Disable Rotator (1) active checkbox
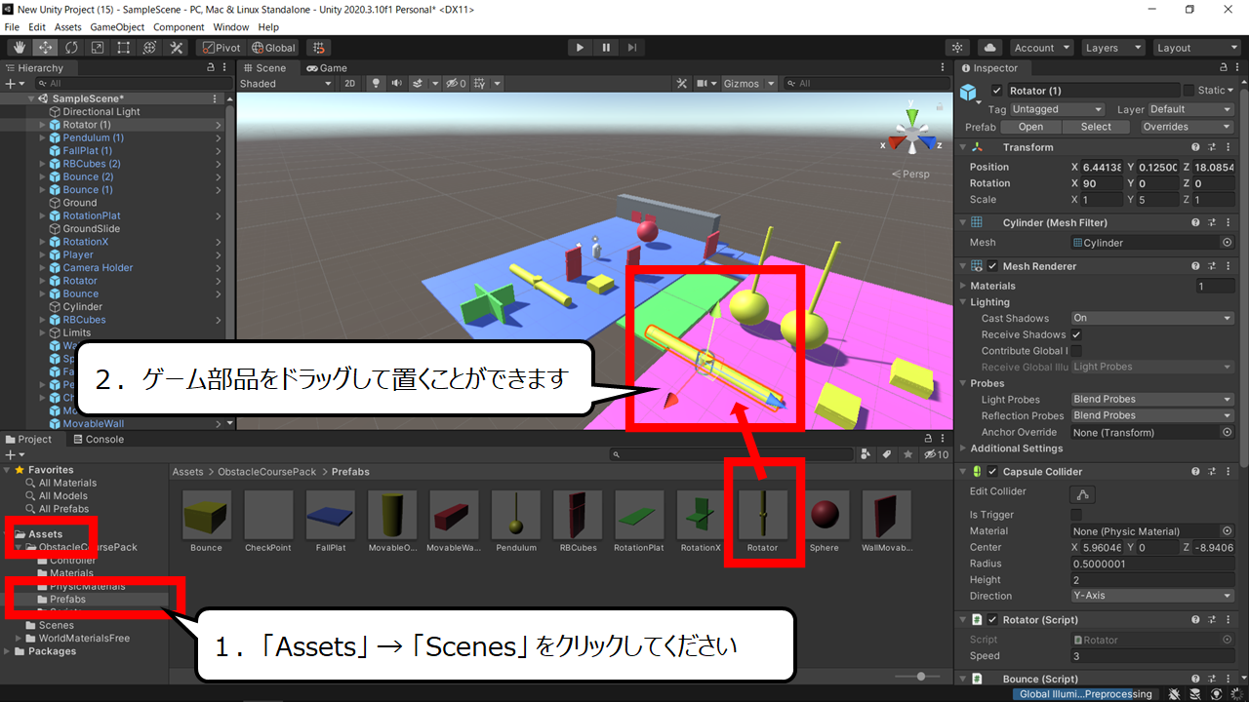 996,91
